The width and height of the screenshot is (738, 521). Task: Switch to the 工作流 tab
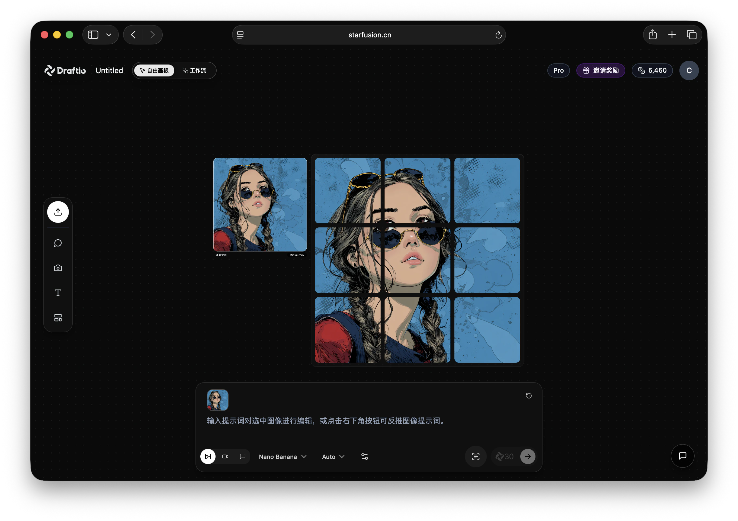(195, 70)
